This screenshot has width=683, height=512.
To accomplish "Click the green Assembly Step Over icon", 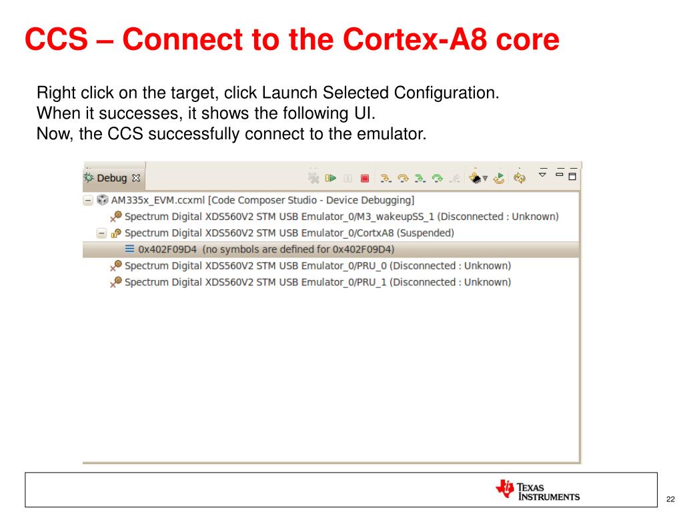I will pyautogui.click(x=438, y=178).
